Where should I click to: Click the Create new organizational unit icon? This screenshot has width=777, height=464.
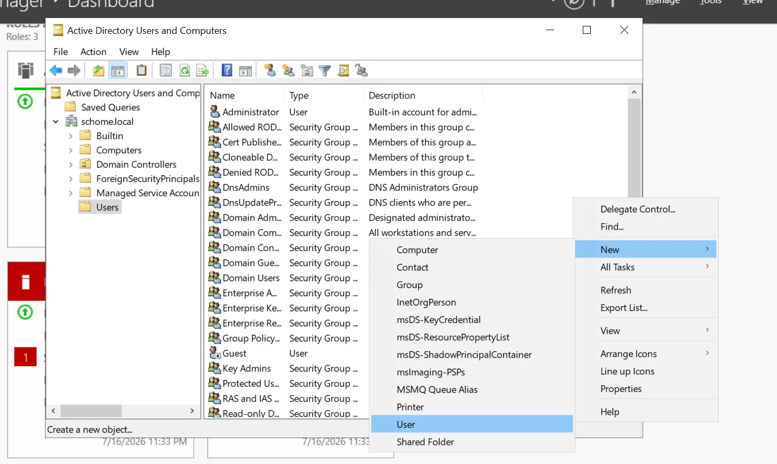coord(307,70)
